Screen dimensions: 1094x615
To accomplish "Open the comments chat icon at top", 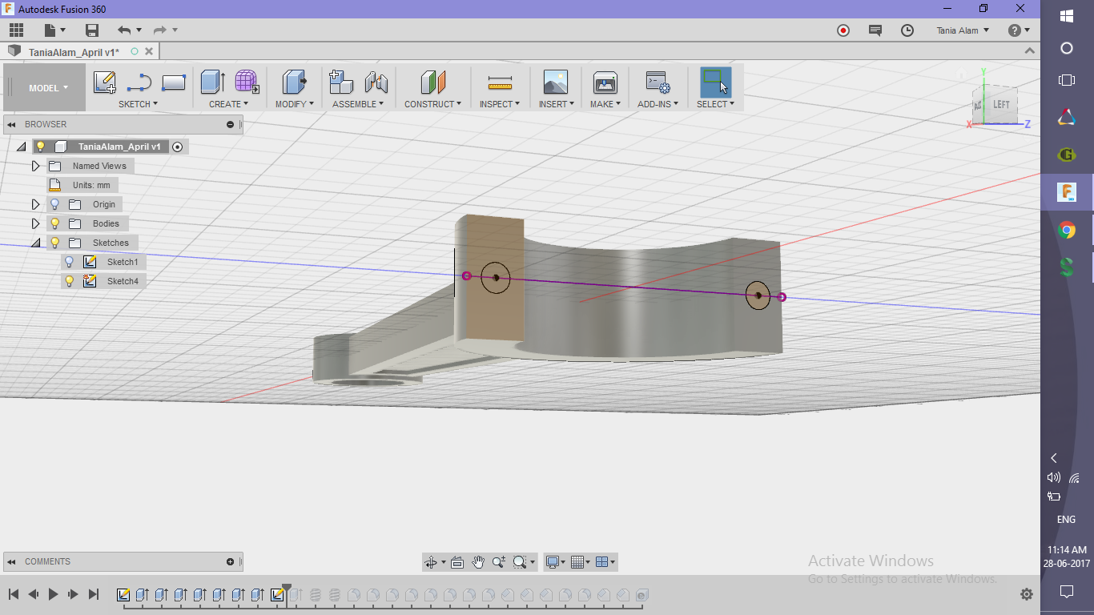I will pos(875,30).
